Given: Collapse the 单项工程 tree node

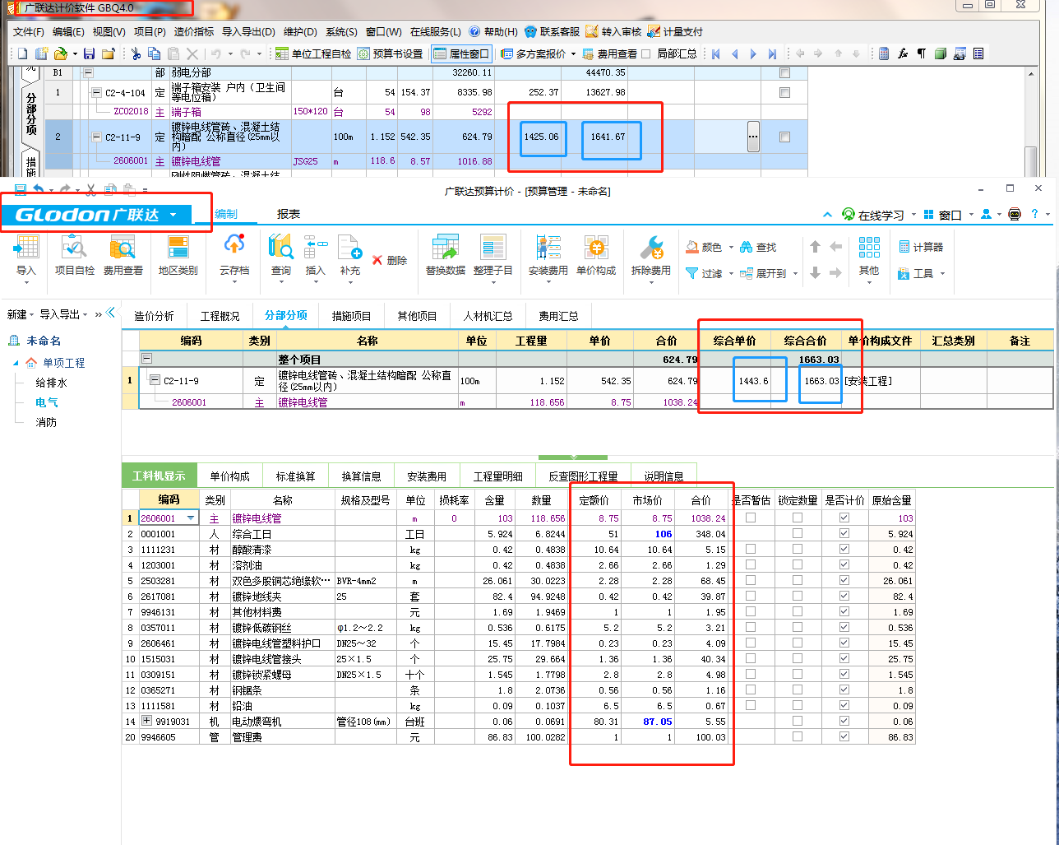Looking at the screenshot, I should point(16,363).
